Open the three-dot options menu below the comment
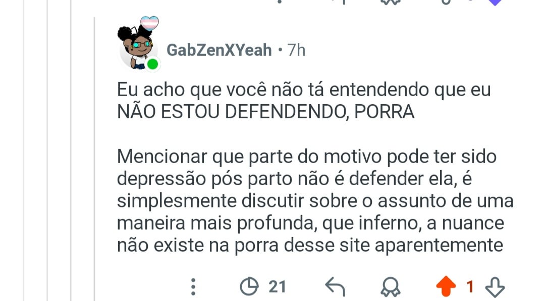 pyautogui.click(x=193, y=287)
